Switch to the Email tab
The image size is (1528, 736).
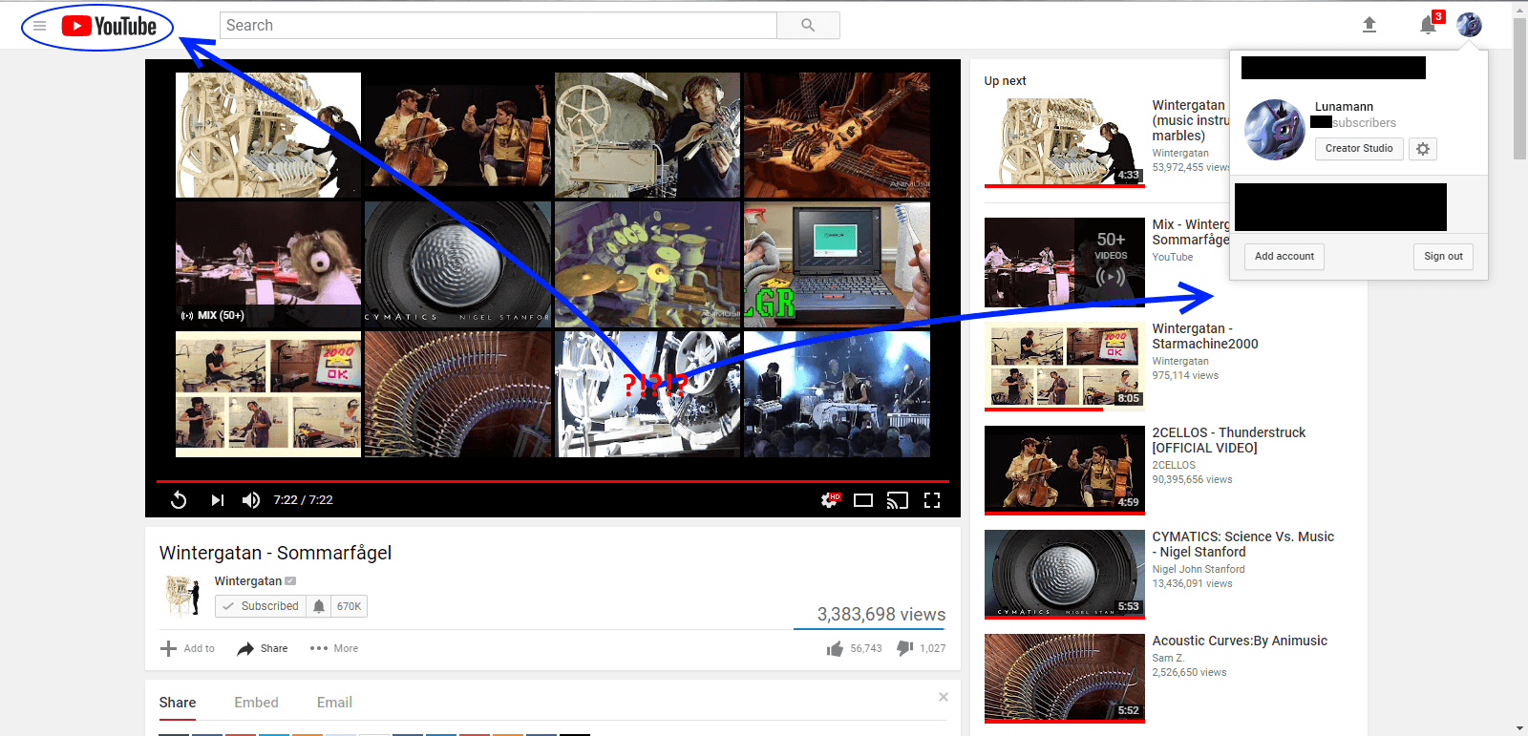pos(334,703)
